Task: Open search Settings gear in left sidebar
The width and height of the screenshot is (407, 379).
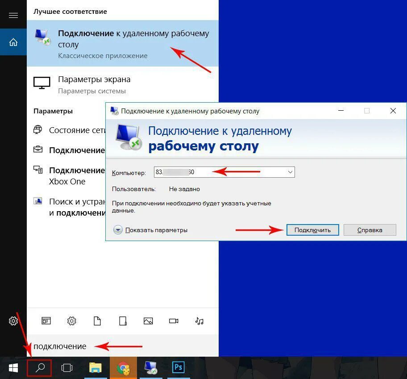Action: pyautogui.click(x=13, y=321)
